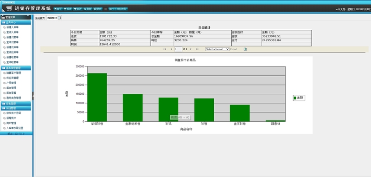
Task: Click the 前进 forward arrow button
Action: 78,9
